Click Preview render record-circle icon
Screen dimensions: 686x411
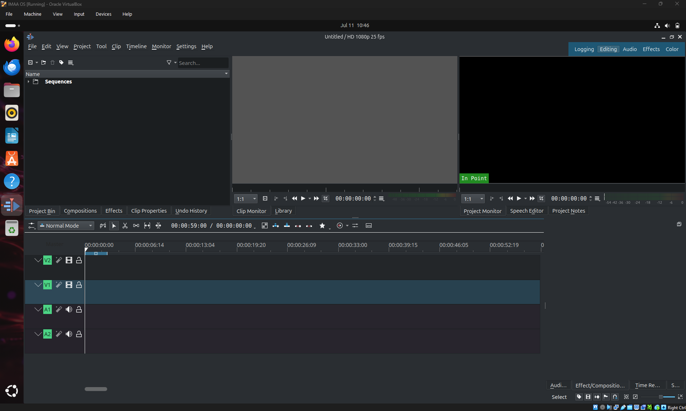340,225
